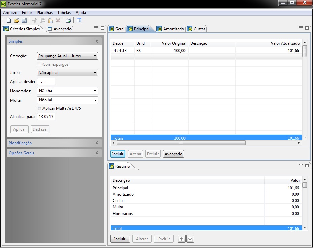313x248 pixels.
Task: Move Resumo item up with arrow
Action: (181, 239)
